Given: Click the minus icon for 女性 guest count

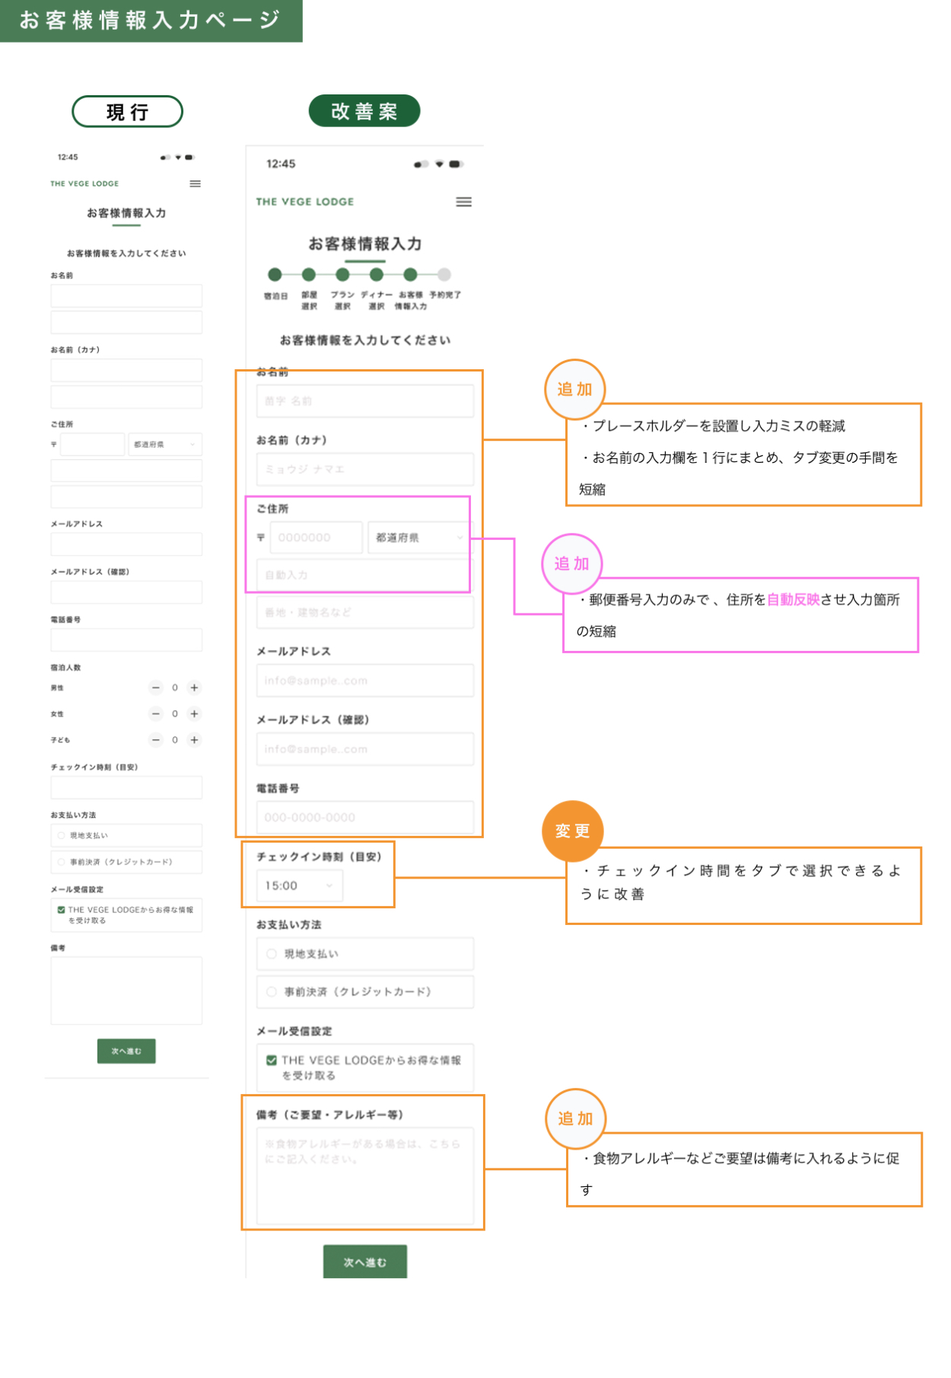Looking at the screenshot, I should pos(156,714).
